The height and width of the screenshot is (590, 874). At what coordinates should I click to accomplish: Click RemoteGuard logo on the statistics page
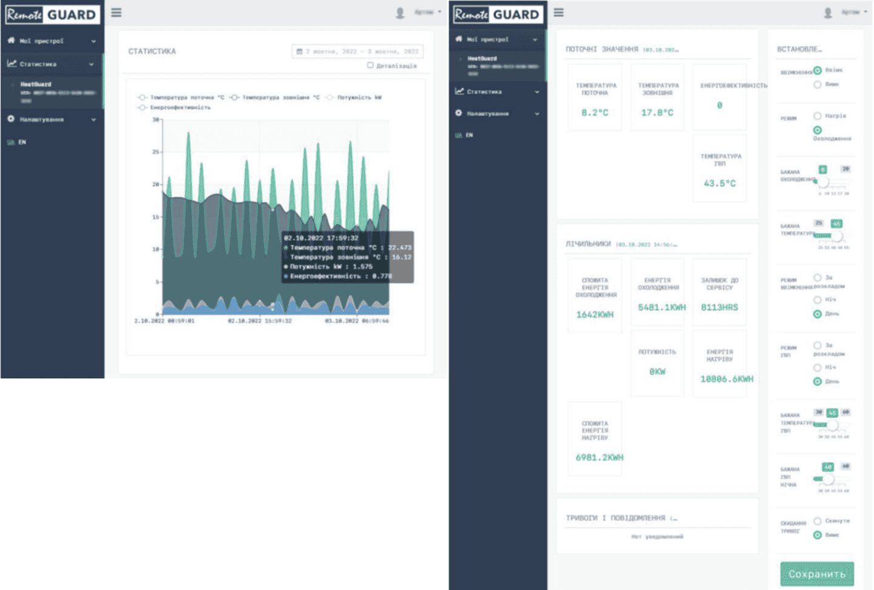tap(52, 14)
